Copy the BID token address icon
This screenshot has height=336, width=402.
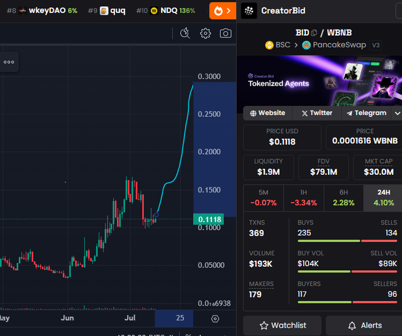(x=314, y=33)
